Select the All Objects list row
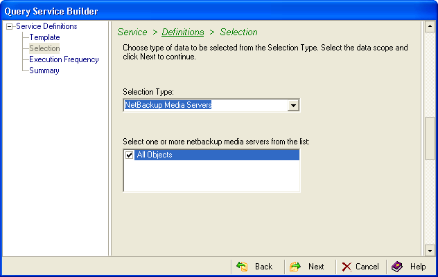Image resolution: width=438 pixels, height=277 pixels. pyautogui.click(x=211, y=155)
